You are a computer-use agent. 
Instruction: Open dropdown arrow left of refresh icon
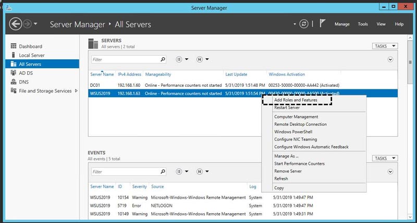click(x=295, y=24)
